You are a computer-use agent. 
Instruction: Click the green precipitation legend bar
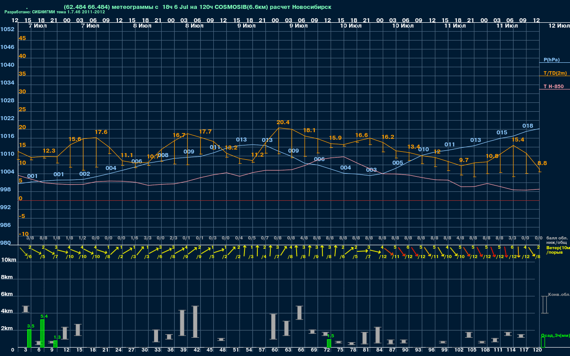coord(543,342)
